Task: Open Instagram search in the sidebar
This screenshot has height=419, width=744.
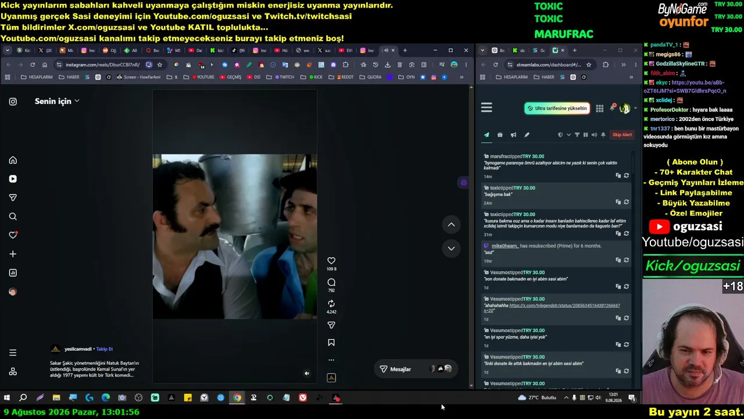Action: (x=13, y=216)
